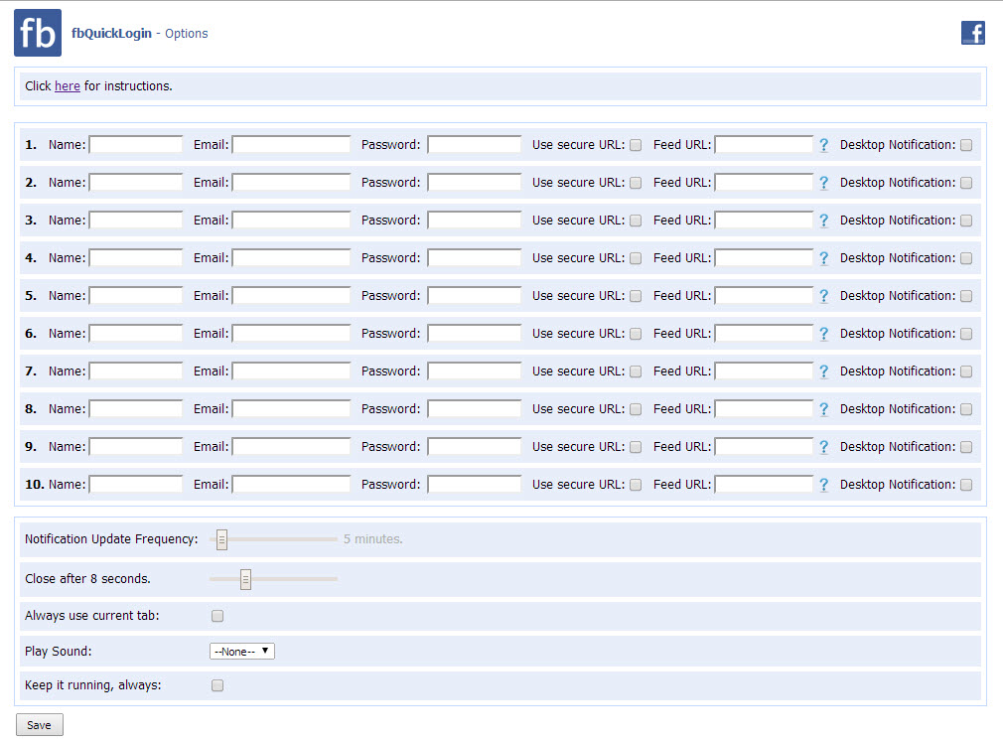Click the Password field in row 6
Viewport: 1003px width, 743px height.
[x=474, y=334]
